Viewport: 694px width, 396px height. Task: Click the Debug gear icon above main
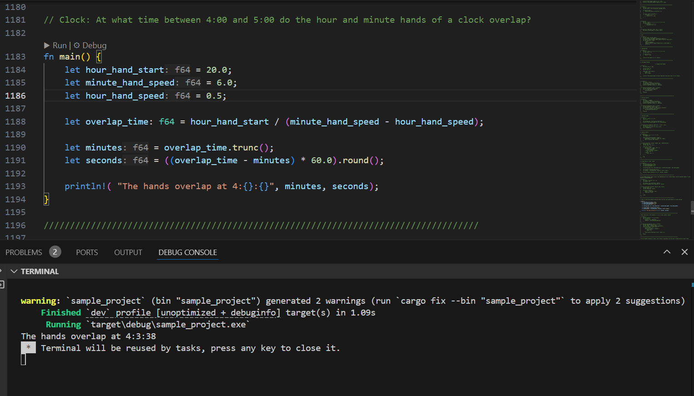click(77, 45)
